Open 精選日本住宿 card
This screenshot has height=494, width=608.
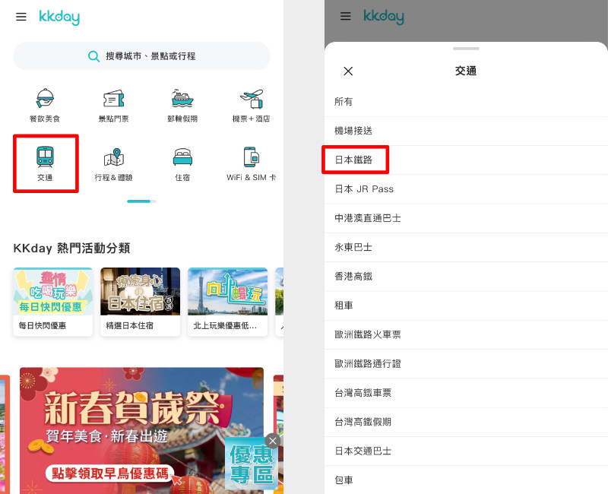coord(141,302)
